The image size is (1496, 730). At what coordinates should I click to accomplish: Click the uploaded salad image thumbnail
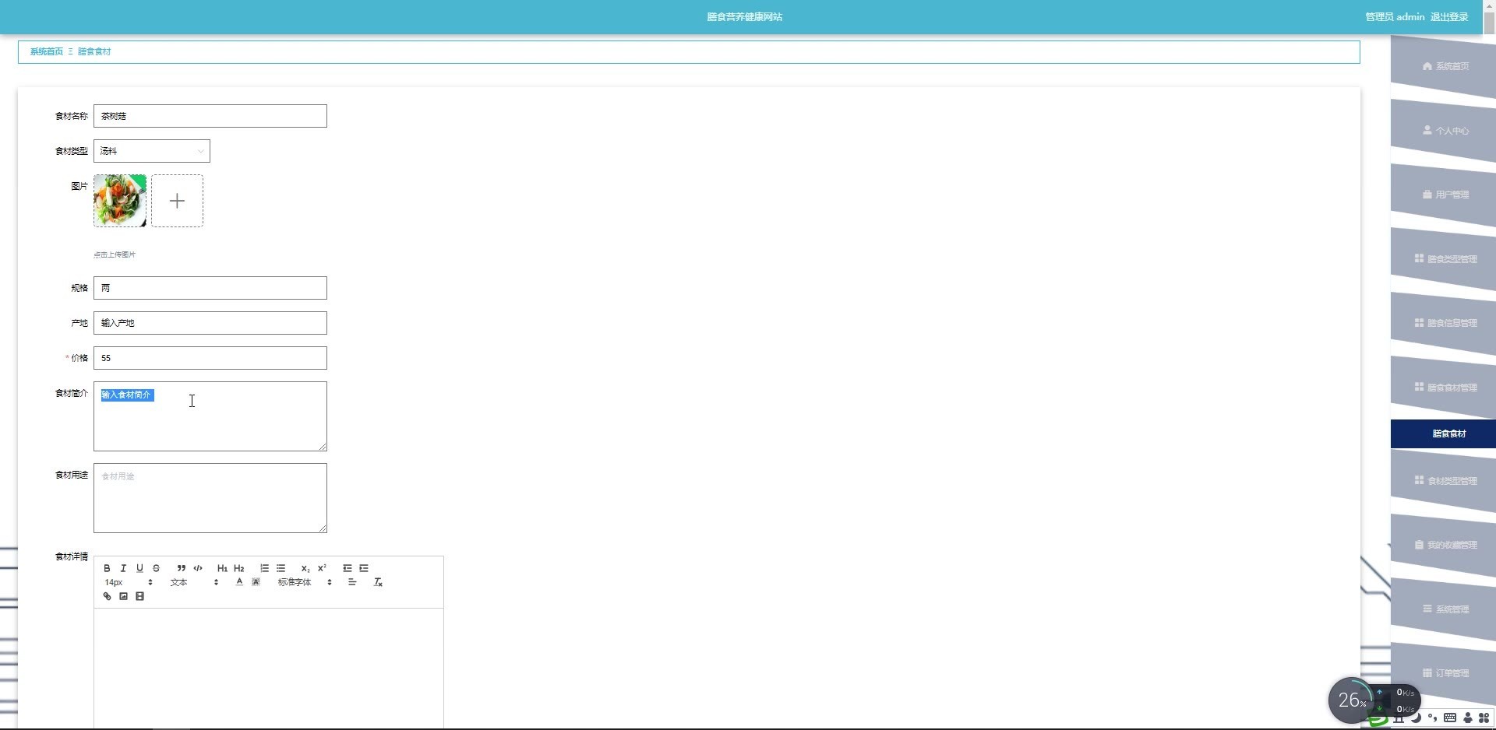click(120, 201)
